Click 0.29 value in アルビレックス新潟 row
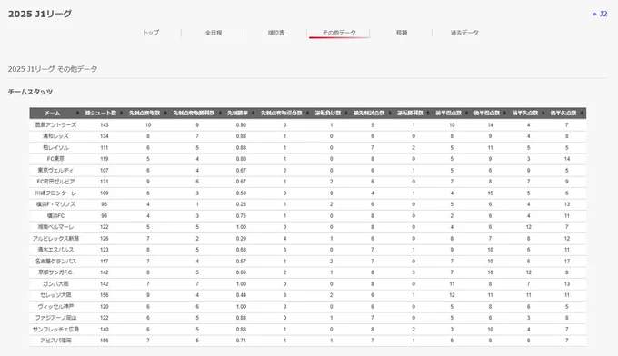Screen dimensions: 618x356 (x=241, y=238)
